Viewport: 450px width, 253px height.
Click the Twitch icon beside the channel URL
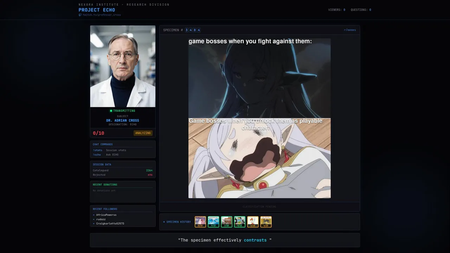pyautogui.click(x=80, y=15)
